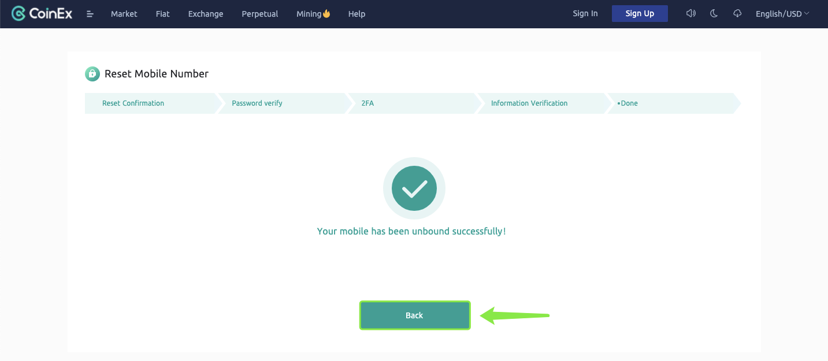
Task: Select the Password verify step
Action: 257,103
